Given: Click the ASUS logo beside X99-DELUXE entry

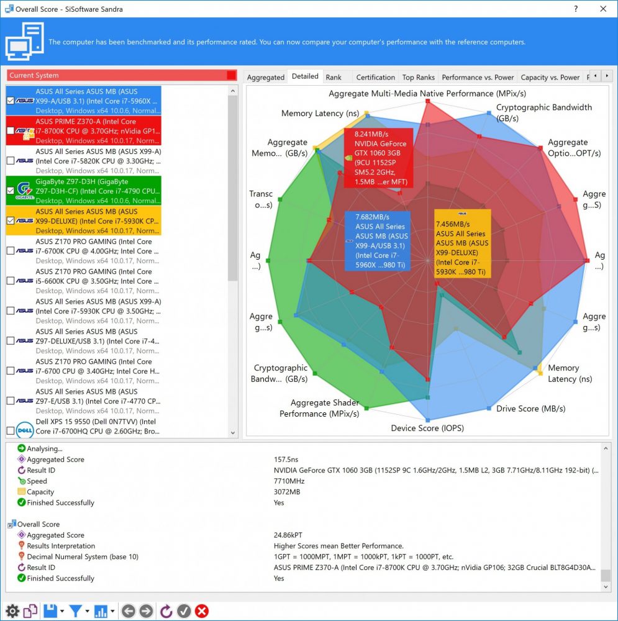Looking at the screenshot, I should tap(25, 220).
